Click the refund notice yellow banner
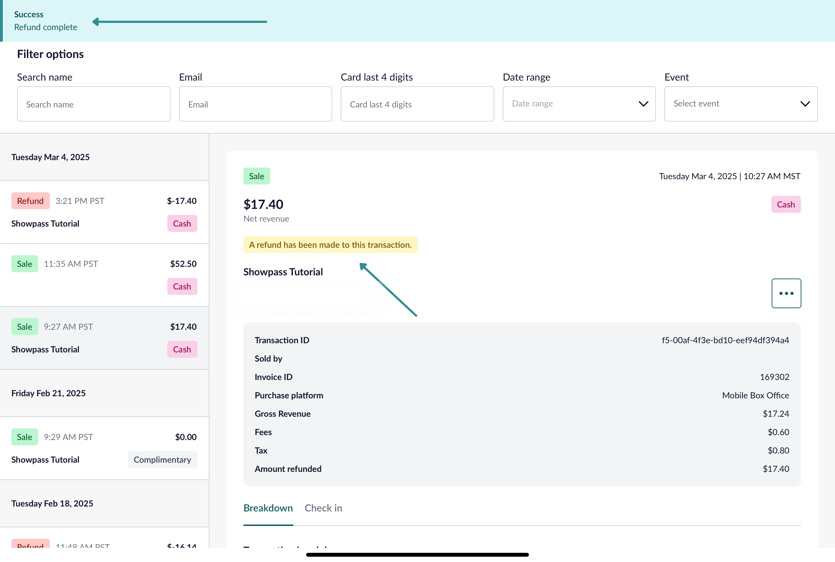Viewport: 835px width, 562px height. (x=330, y=245)
